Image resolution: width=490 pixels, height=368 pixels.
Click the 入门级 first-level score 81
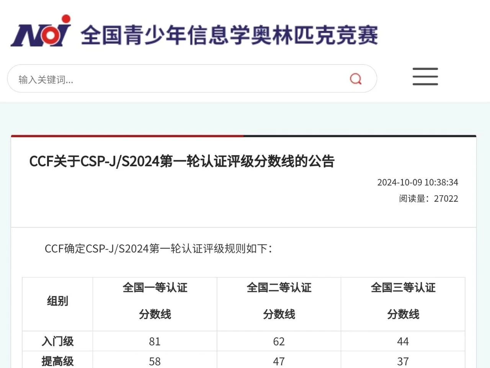[155, 341]
